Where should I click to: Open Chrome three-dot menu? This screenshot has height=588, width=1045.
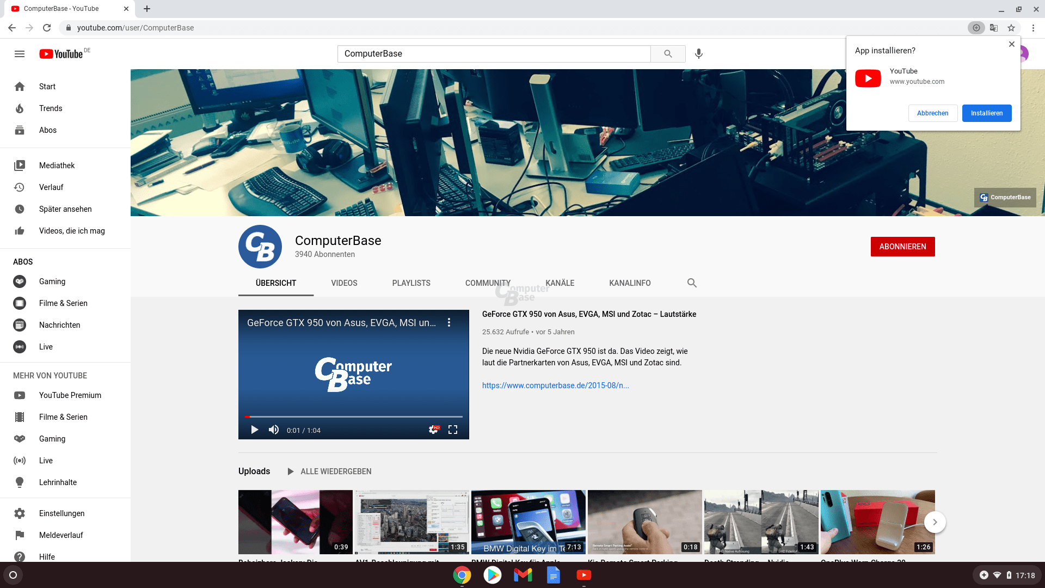point(1033,28)
